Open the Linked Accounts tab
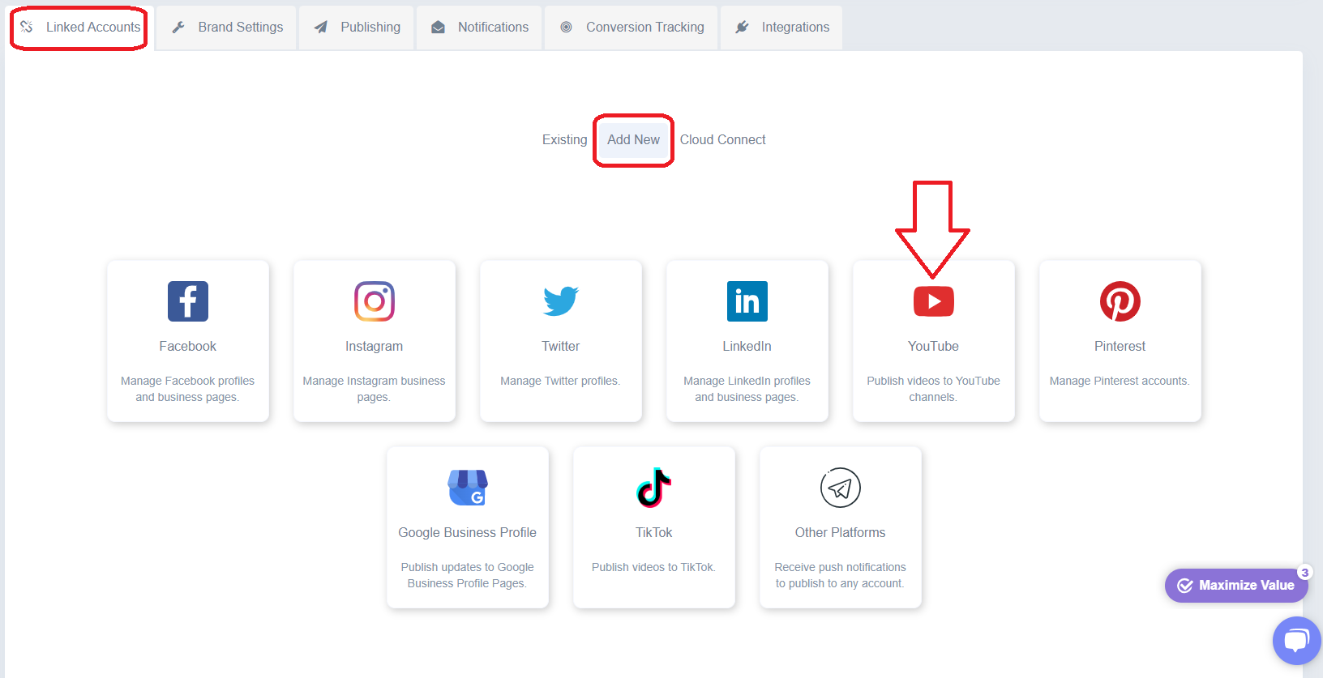This screenshot has width=1323, height=678. (x=79, y=28)
